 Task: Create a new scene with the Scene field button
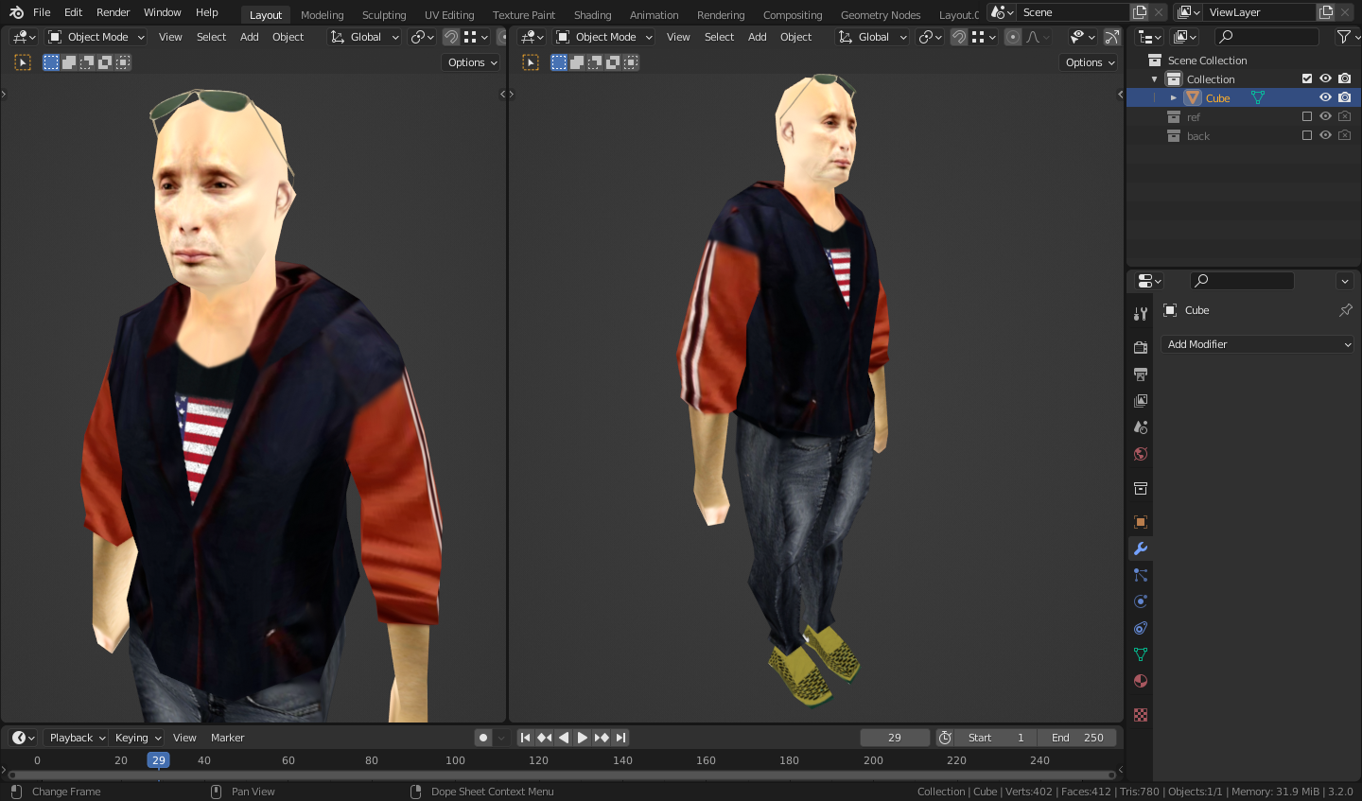point(1140,12)
